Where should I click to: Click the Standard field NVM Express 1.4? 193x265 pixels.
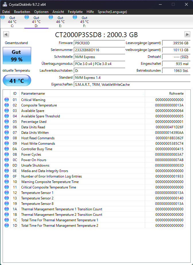132,78
